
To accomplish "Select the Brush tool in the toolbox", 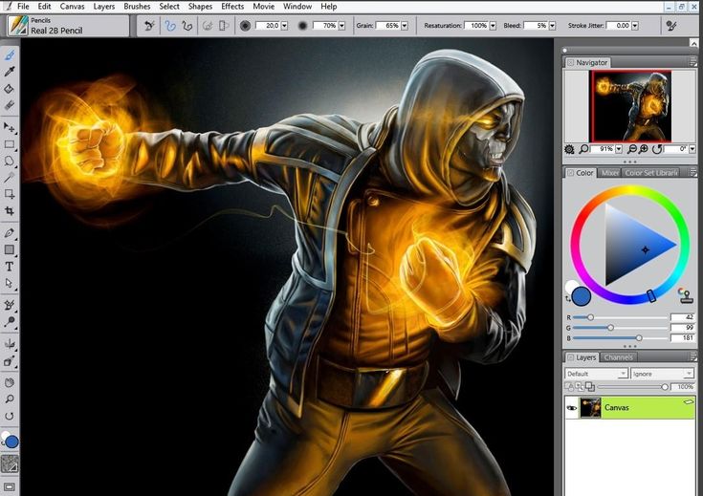I will pos(10,55).
